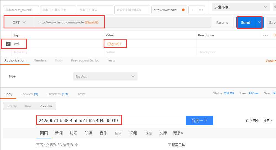Image resolution: width=276 pixels, height=150 pixels.
Task: Open the response Tests tab
Action: click(81, 94)
